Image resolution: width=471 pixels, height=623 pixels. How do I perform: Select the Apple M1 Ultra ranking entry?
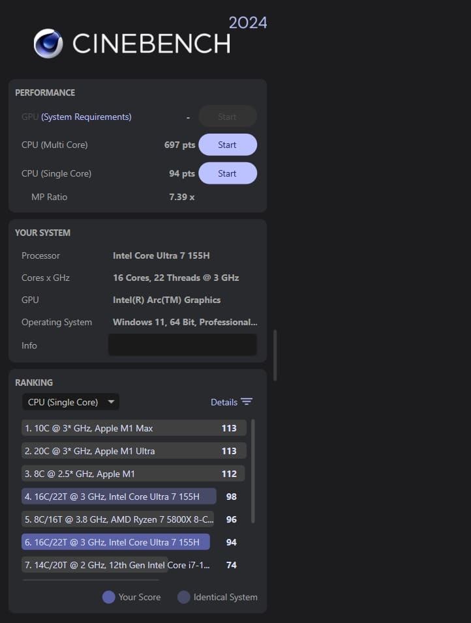pos(134,451)
